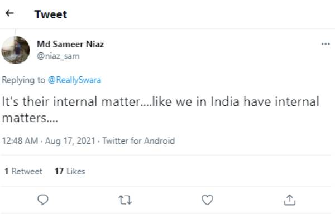Open the @ReallySwara mention link
This screenshot has height=223, width=335.
point(74,80)
